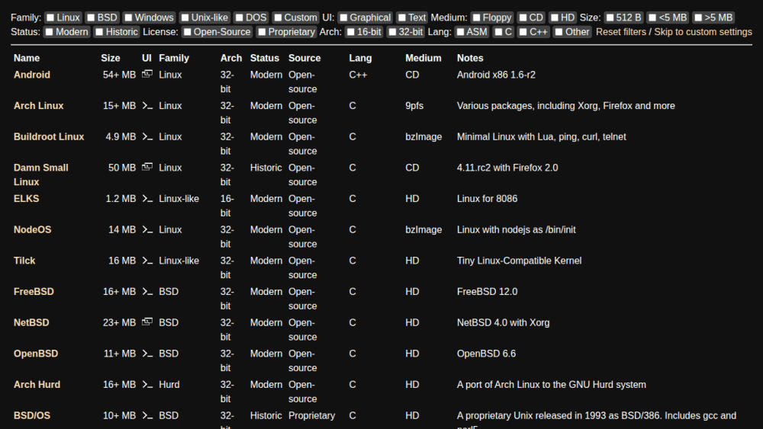Enable the Linux family filter checkbox
This screenshot has height=429, width=763.
50,18
